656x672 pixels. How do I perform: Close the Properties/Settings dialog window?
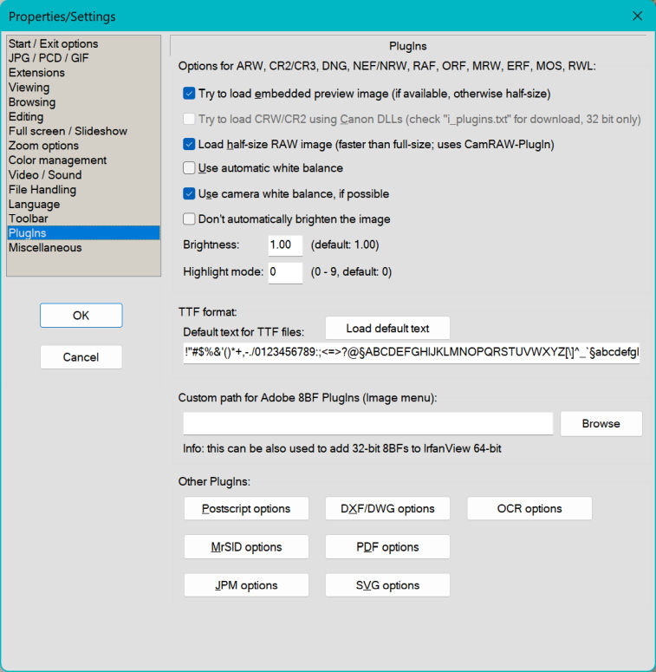tap(638, 16)
